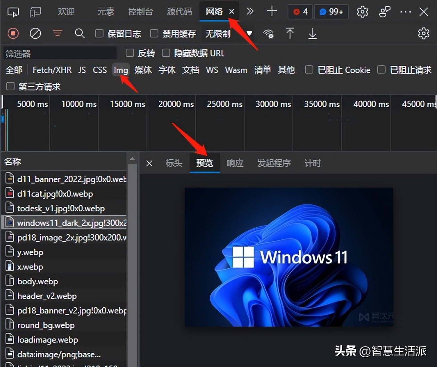The image size is (437, 367).
Task: Filter requests by Fetch/XHR
Action: point(52,70)
